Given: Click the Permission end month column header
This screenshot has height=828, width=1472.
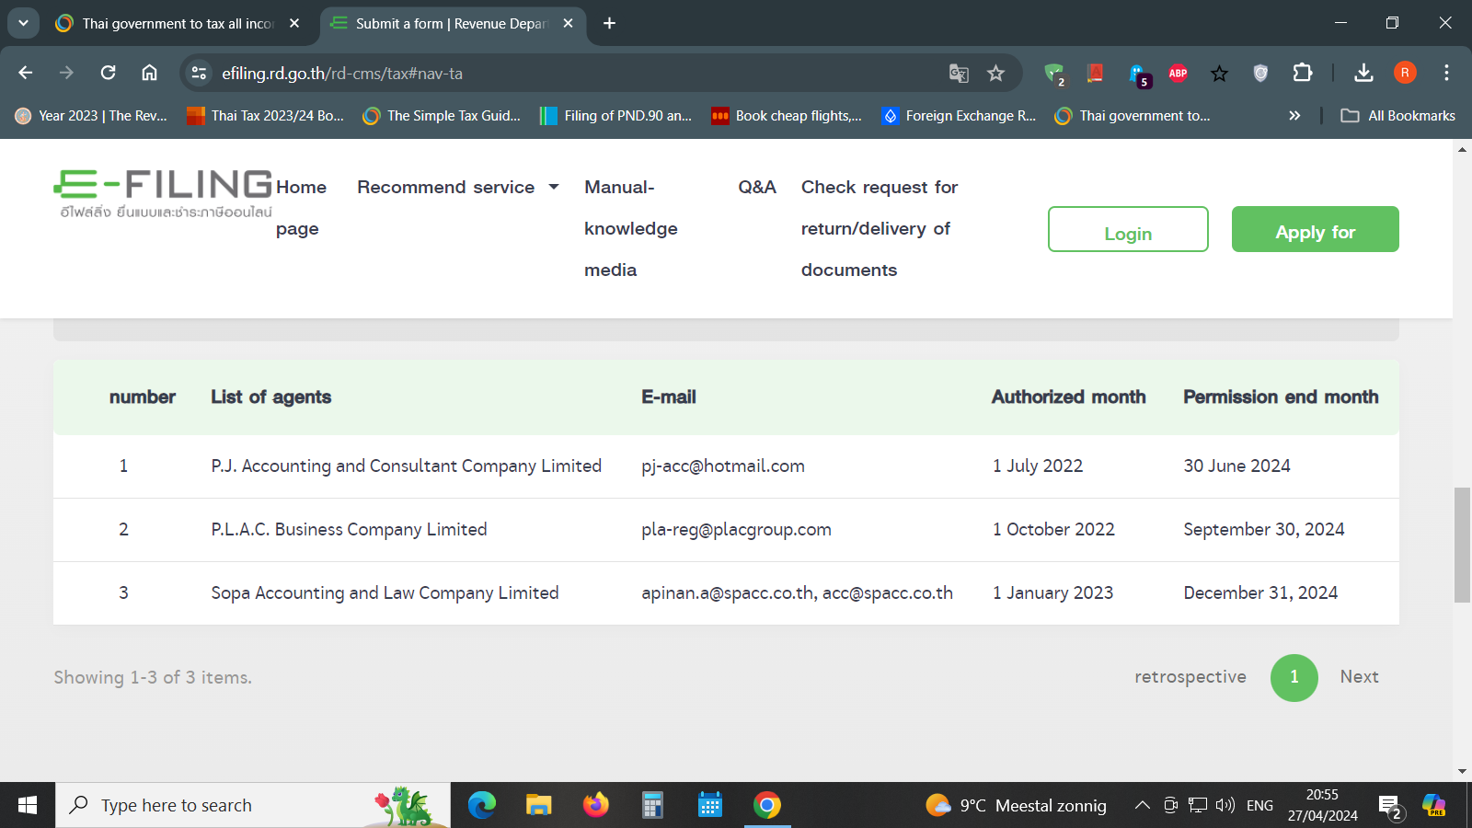Looking at the screenshot, I should [x=1281, y=397].
